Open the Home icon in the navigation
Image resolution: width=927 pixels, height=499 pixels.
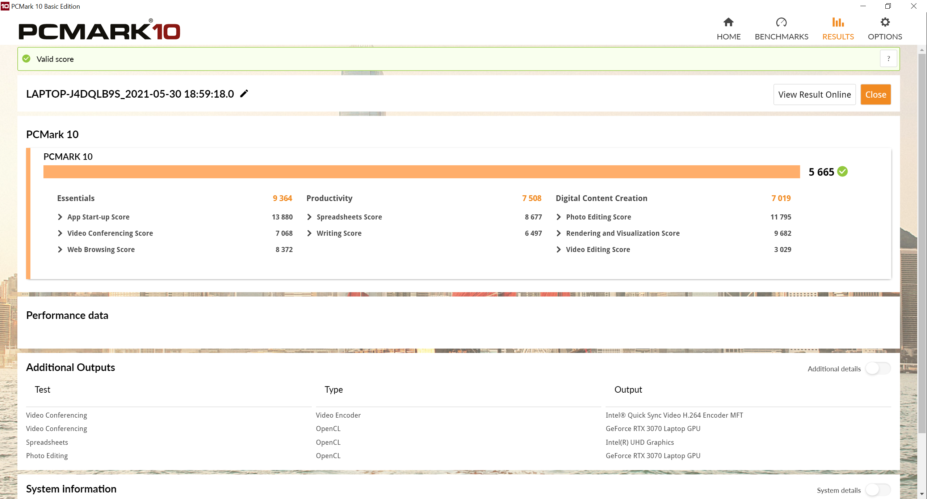pos(728,22)
